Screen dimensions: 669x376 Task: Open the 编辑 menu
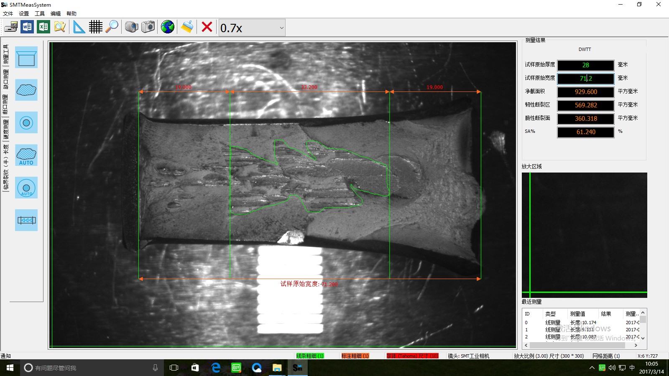(56, 13)
